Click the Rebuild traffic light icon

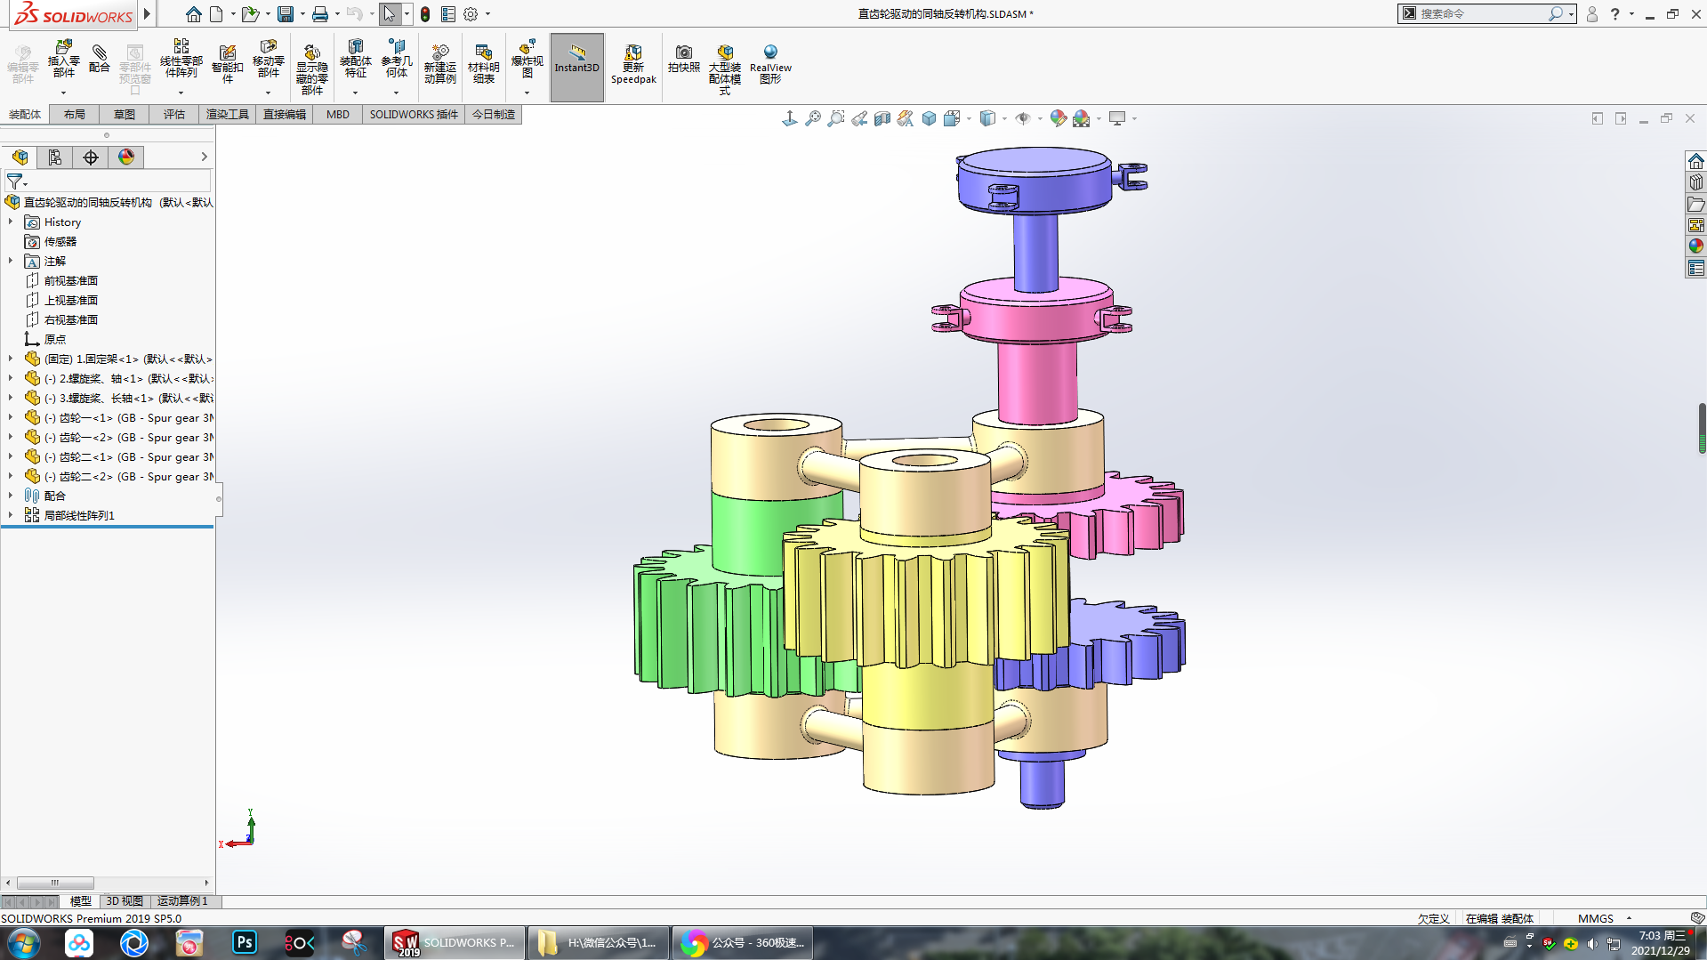[x=425, y=14]
